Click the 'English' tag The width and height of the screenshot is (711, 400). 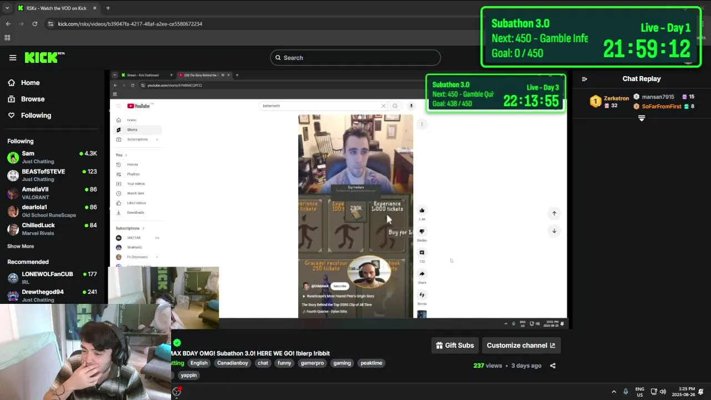(199, 363)
